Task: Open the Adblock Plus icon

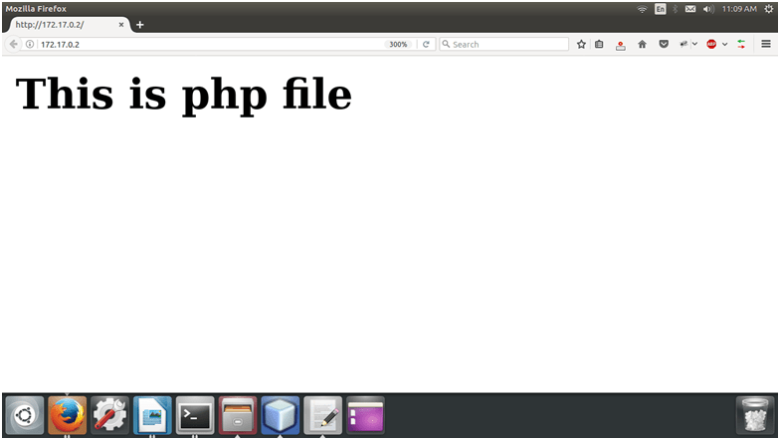Action: [x=711, y=44]
